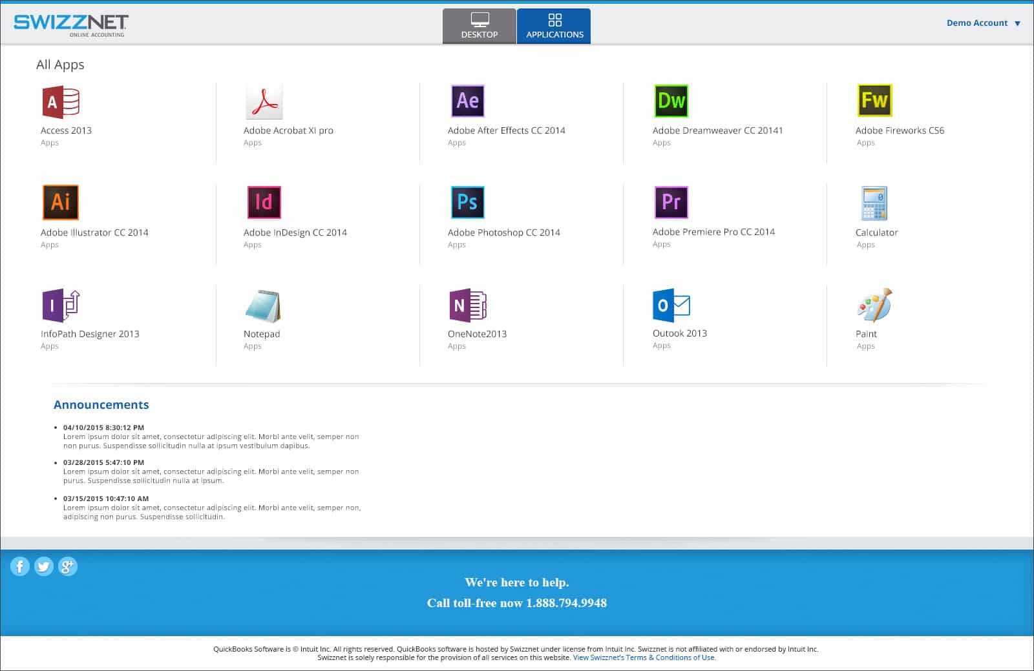Visit the Google Plus social icon
The height and width of the screenshot is (671, 1034).
[x=68, y=566]
